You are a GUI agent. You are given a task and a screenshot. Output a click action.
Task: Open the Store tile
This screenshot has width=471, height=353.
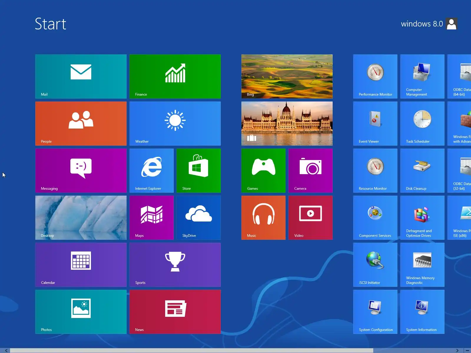[x=199, y=171]
